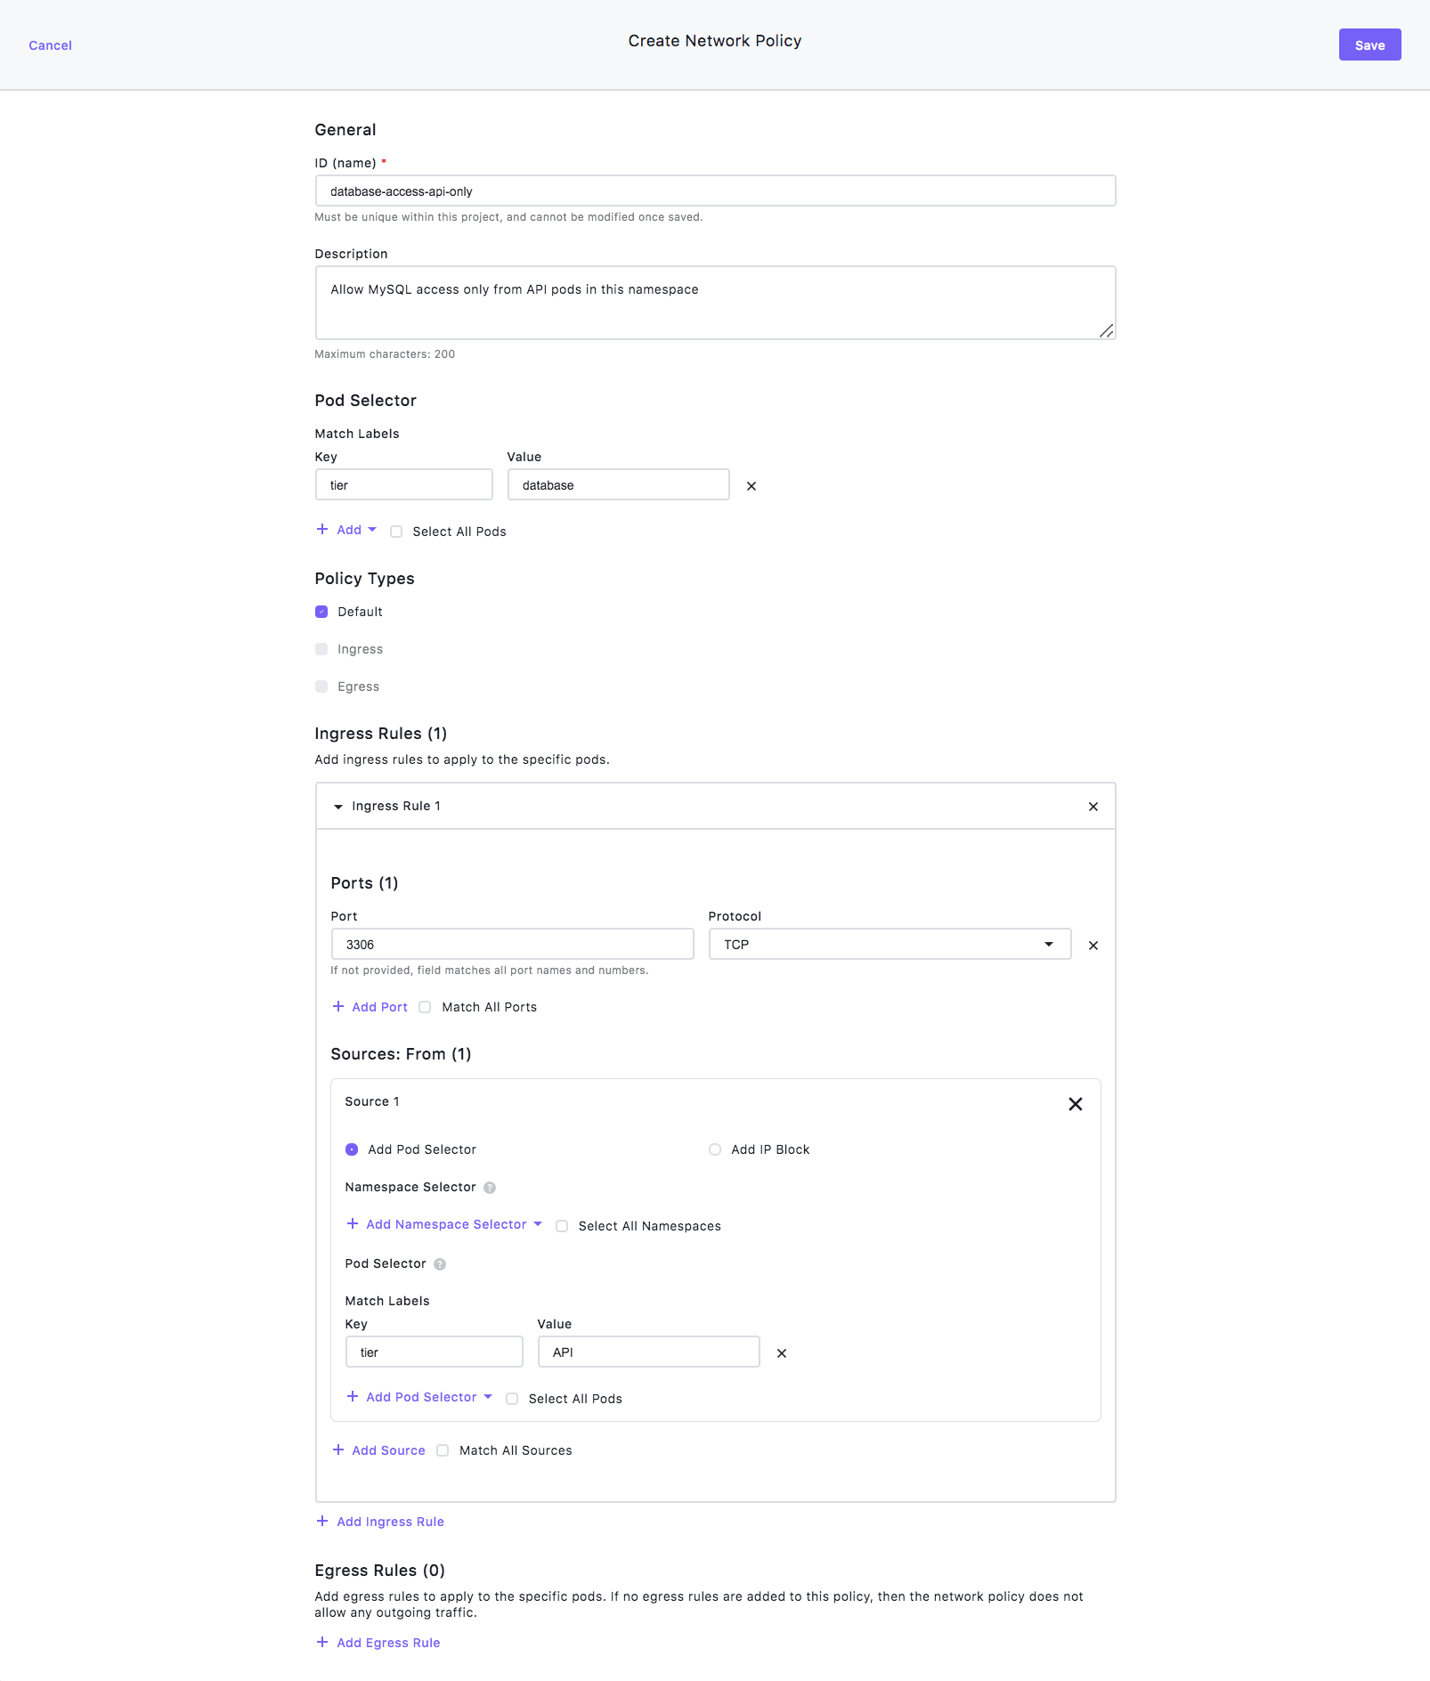Open the Add dropdown under Match Labels

[x=347, y=530]
